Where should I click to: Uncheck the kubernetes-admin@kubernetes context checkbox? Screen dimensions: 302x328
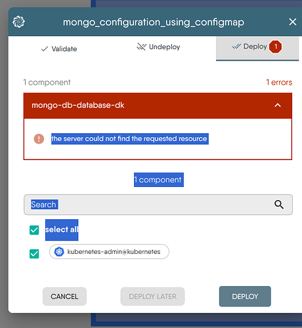click(x=34, y=254)
